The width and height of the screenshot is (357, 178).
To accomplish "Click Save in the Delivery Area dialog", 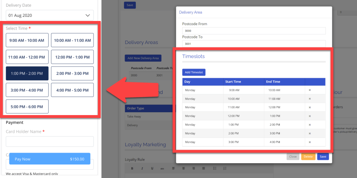I will coord(323,157).
